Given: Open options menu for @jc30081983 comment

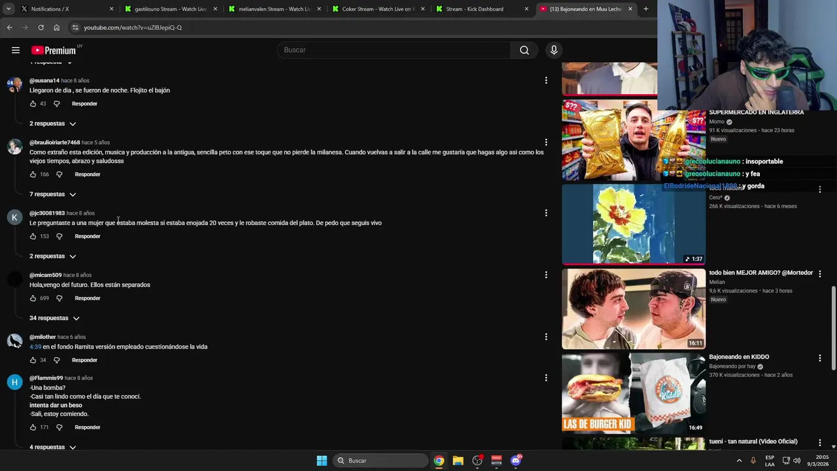Looking at the screenshot, I should [546, 213].
